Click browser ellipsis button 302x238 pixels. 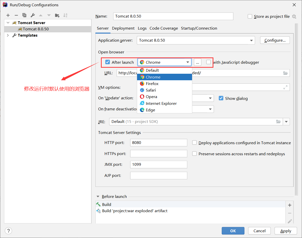198,62
